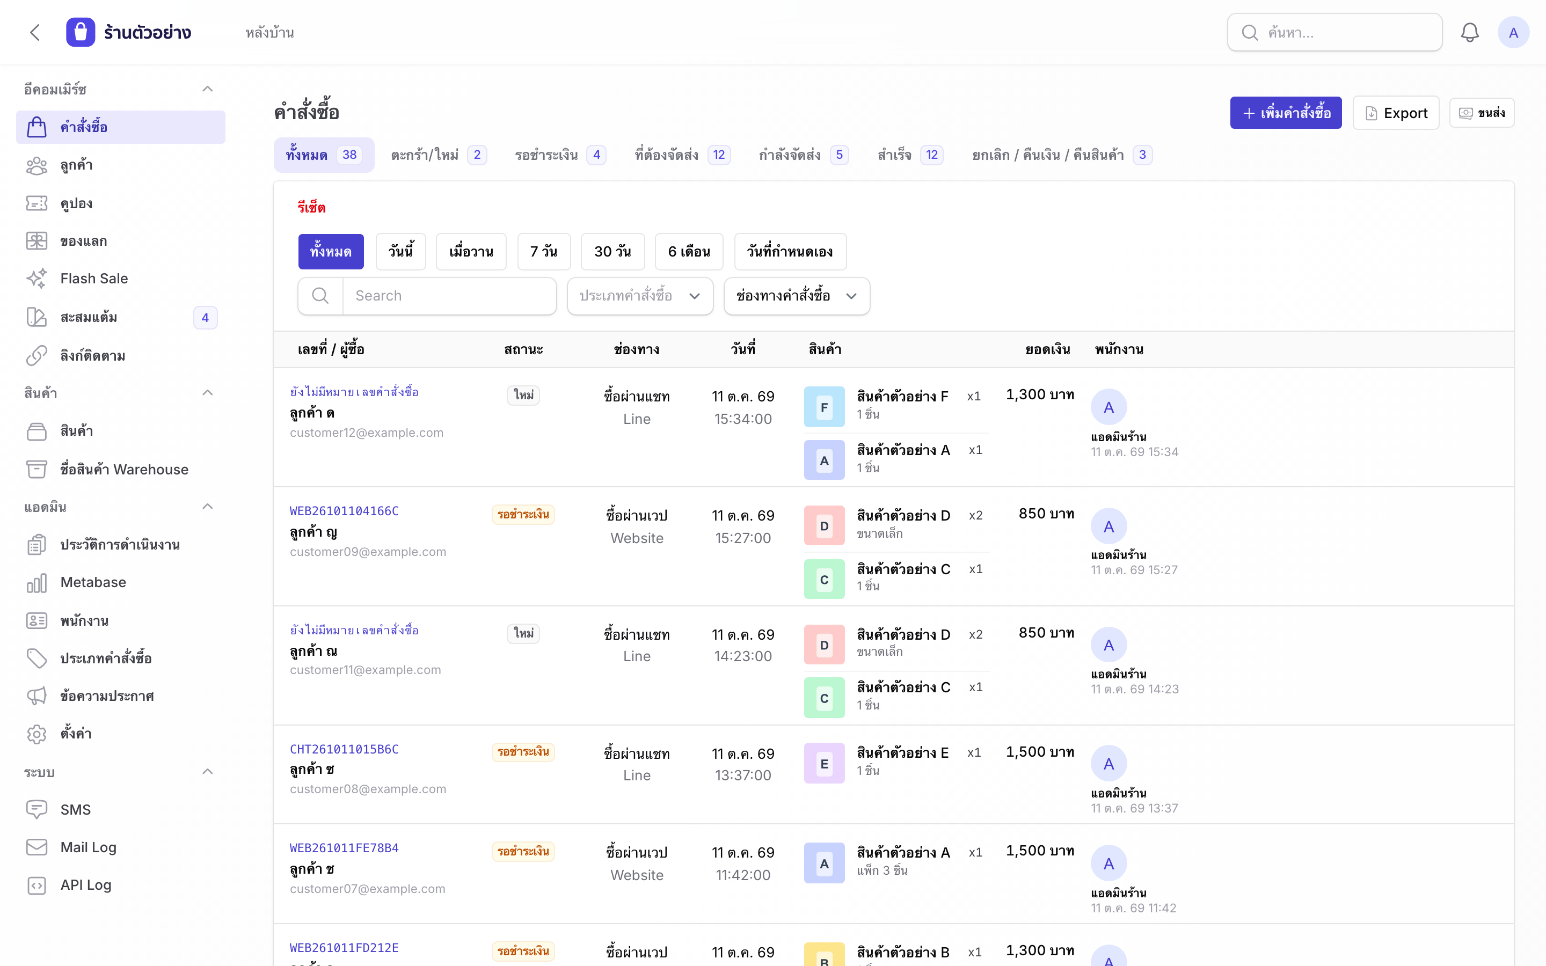The height and width of the screenshot is (966, 1546).
Task: Open คูปอง coupon icon in sidebar
Action: tap(37, 203)
